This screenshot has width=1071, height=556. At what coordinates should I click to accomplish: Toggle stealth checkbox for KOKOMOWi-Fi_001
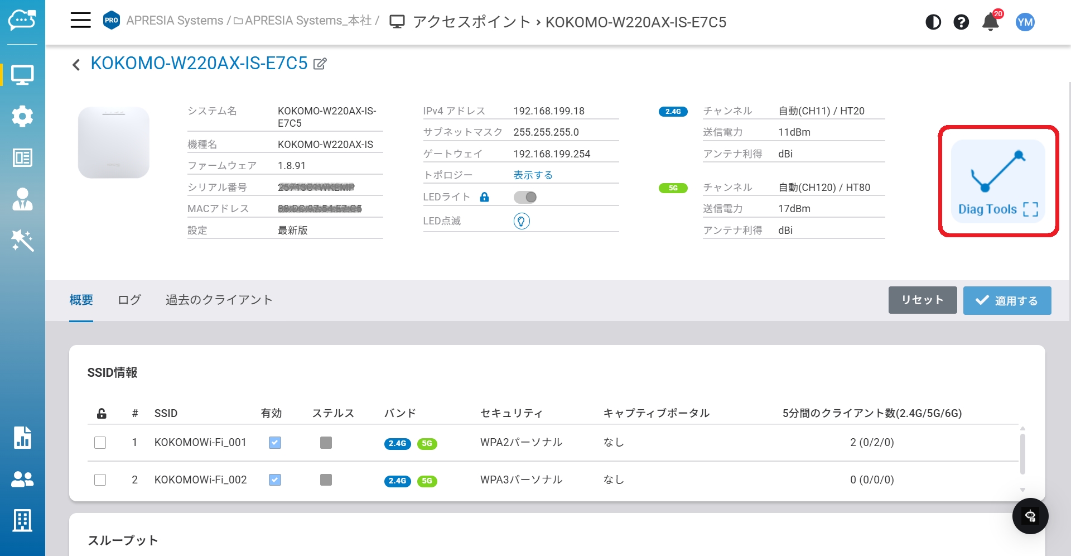tap(326, 443)
